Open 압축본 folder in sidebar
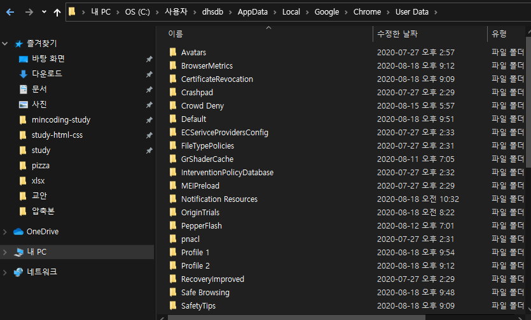 coord(43,211)
